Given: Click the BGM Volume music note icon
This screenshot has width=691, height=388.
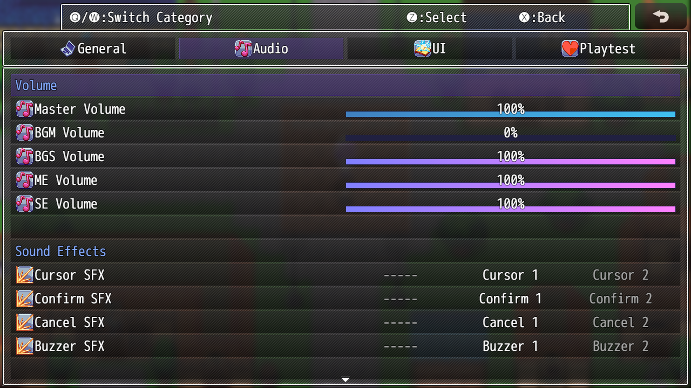Looking at the screenshot, I should (x=24, y=133).
